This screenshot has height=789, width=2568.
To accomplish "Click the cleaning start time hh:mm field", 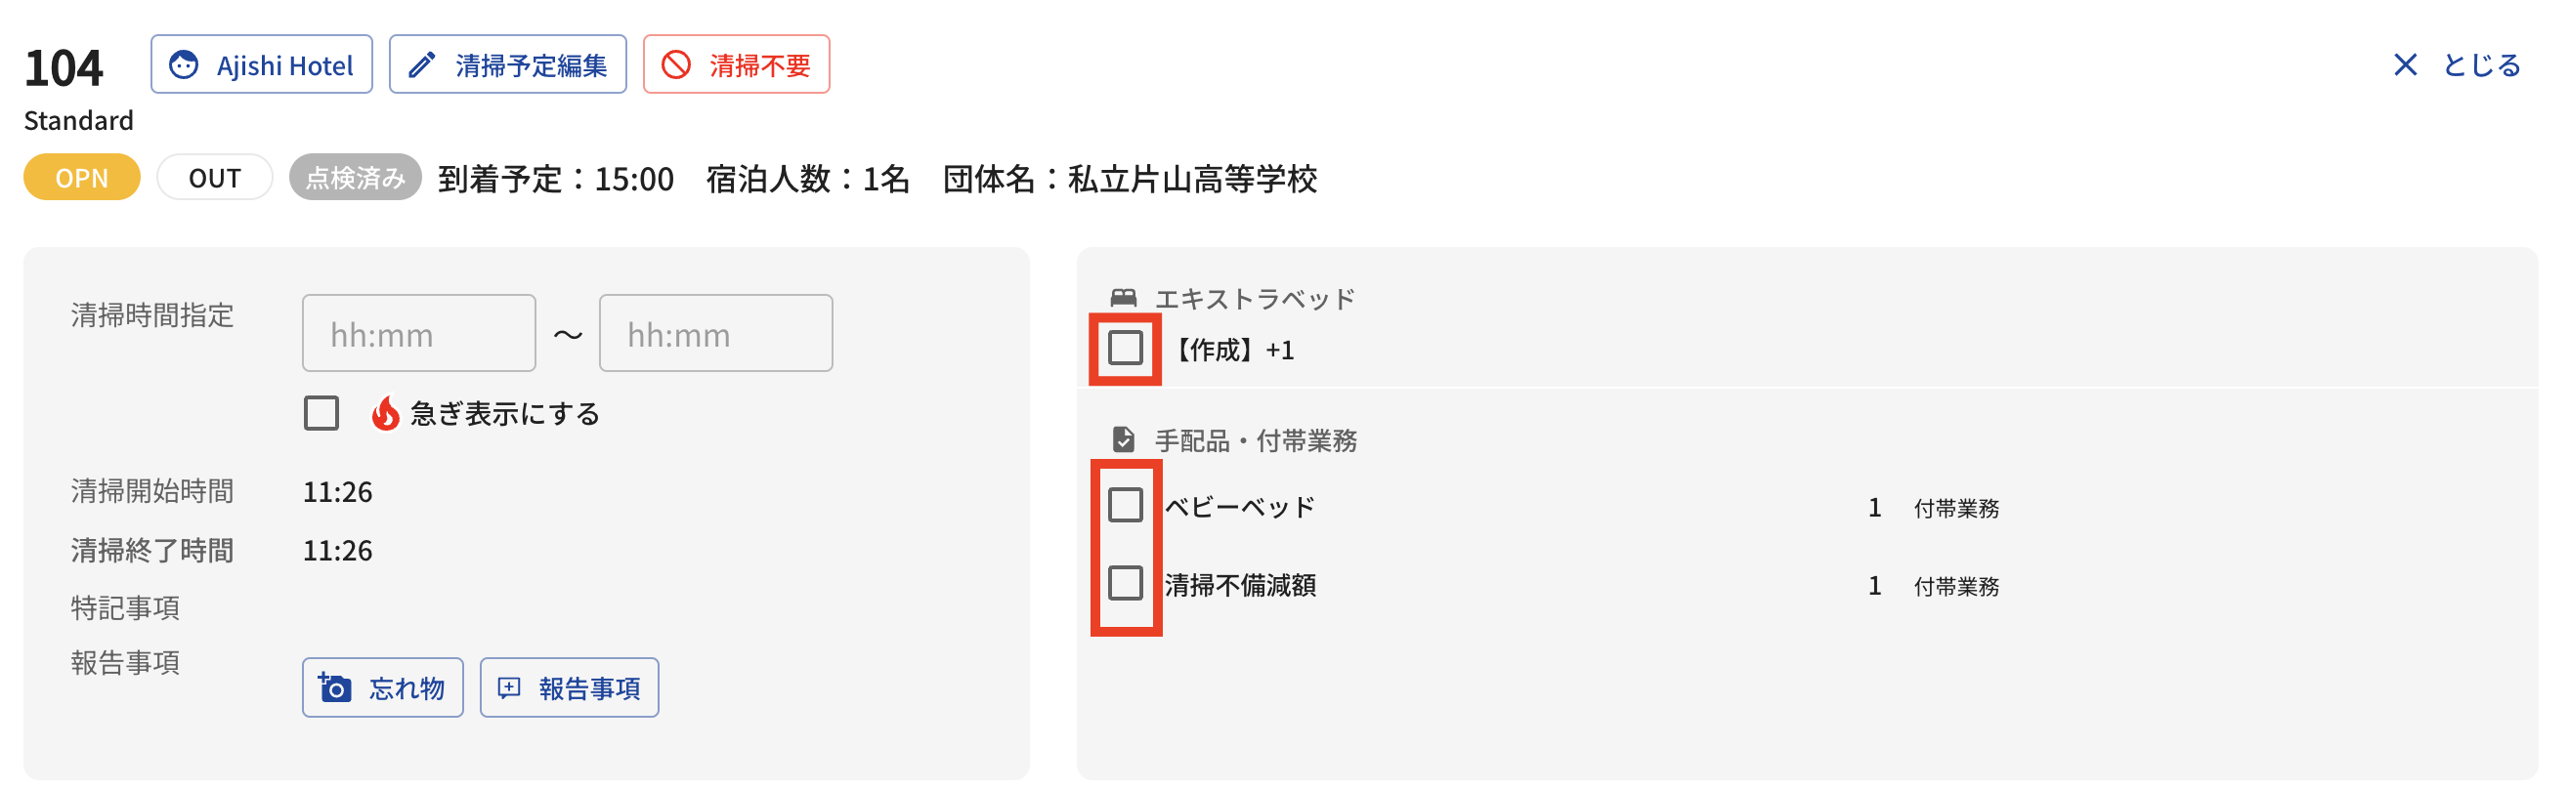I will click(x=418, y=334).
